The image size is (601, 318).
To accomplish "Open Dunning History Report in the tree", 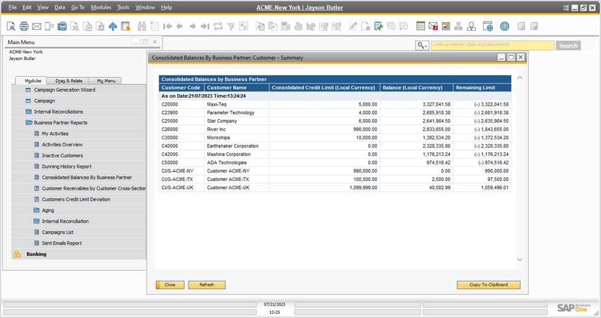I will (66, 166).
